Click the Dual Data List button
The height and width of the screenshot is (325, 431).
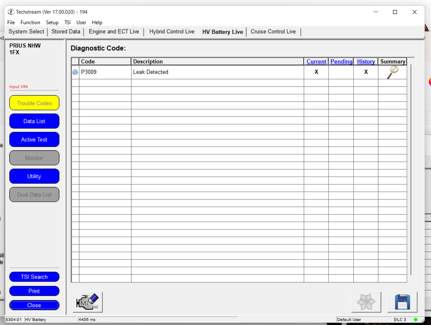click(34, 195)
